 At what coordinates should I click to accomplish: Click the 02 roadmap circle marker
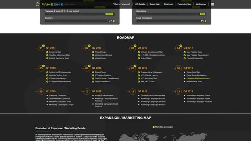tap(87, 48)
